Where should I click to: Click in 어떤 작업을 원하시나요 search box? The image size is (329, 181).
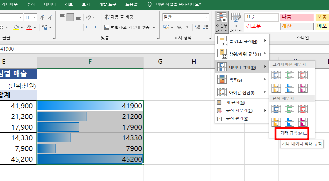pos(178,4)
